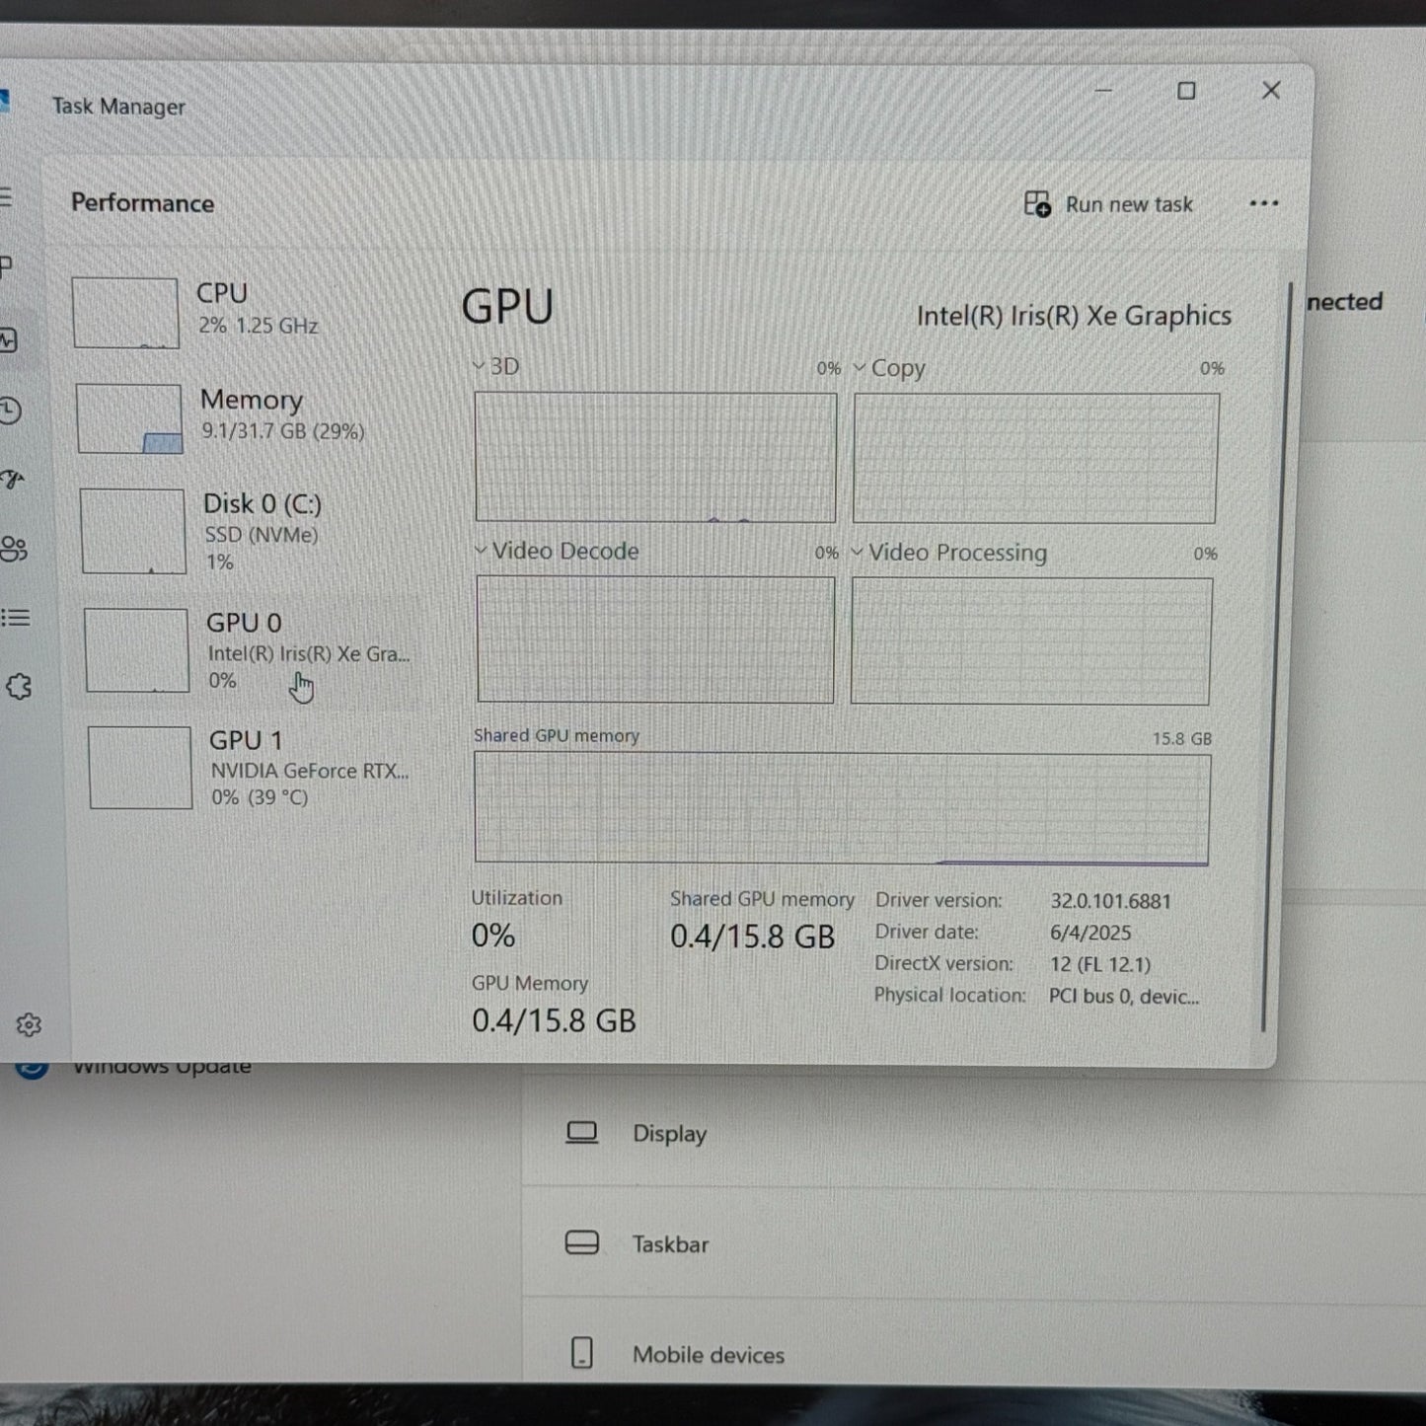1426x1426 pixels.
Task: Collapse the Copy engine section
Action: tap(860, 367)
